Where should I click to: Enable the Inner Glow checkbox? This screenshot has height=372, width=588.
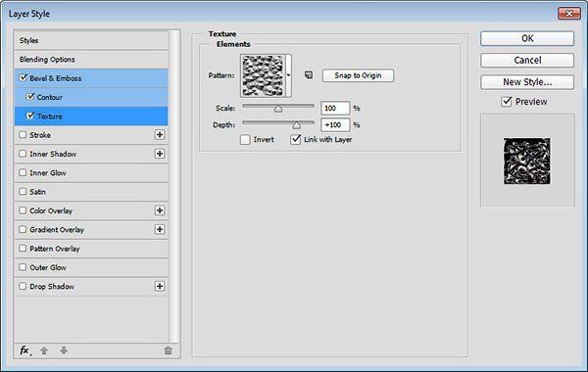click(x=23, y=172)
